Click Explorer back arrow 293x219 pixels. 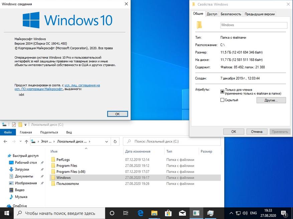[x=5, y=141]
